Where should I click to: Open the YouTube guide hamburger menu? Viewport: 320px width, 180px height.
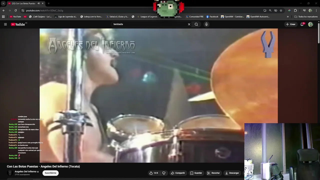(5, 24)
